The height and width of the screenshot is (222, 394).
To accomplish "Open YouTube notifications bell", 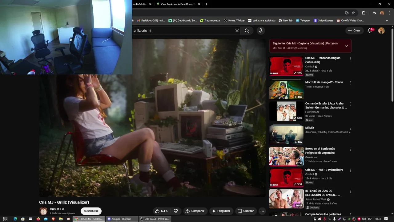I will pyautogui.click(x=370, y=31).
